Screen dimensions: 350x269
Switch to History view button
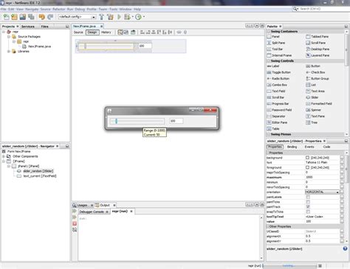(x=106, y=32)
